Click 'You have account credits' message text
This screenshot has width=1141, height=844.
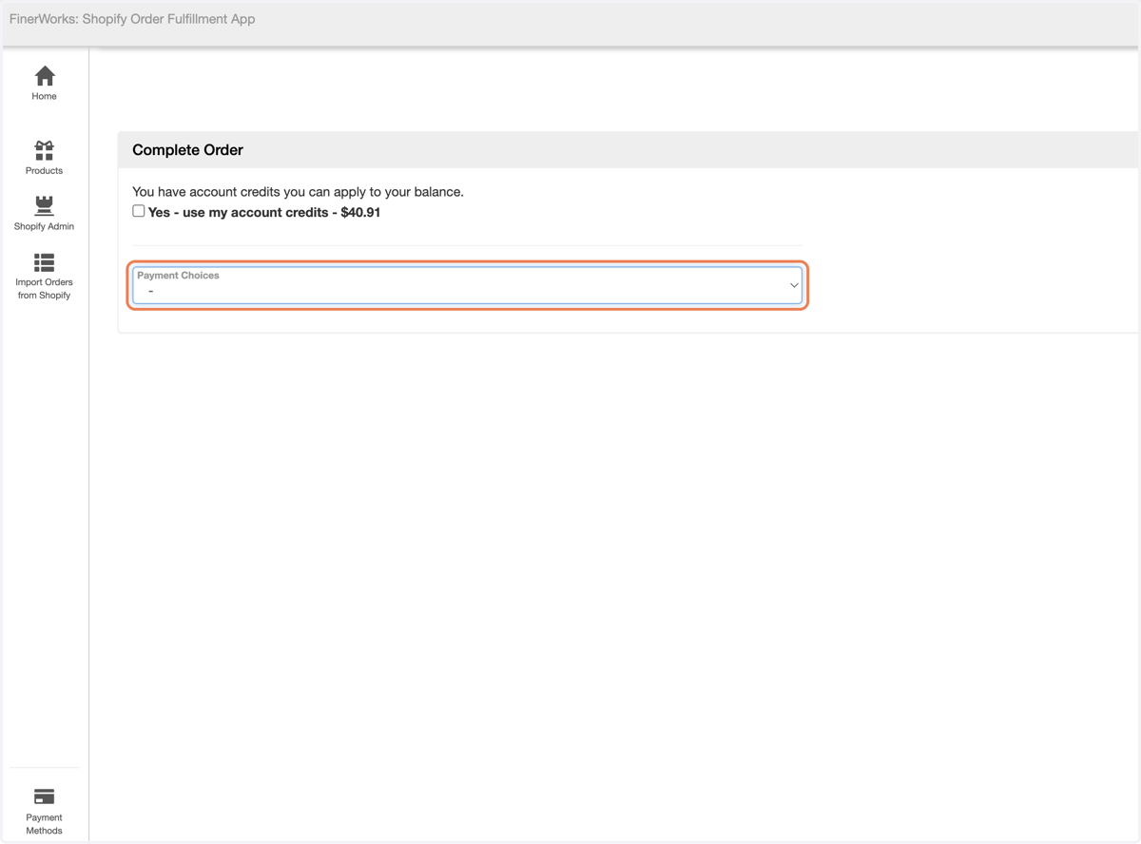pos(298,192)
